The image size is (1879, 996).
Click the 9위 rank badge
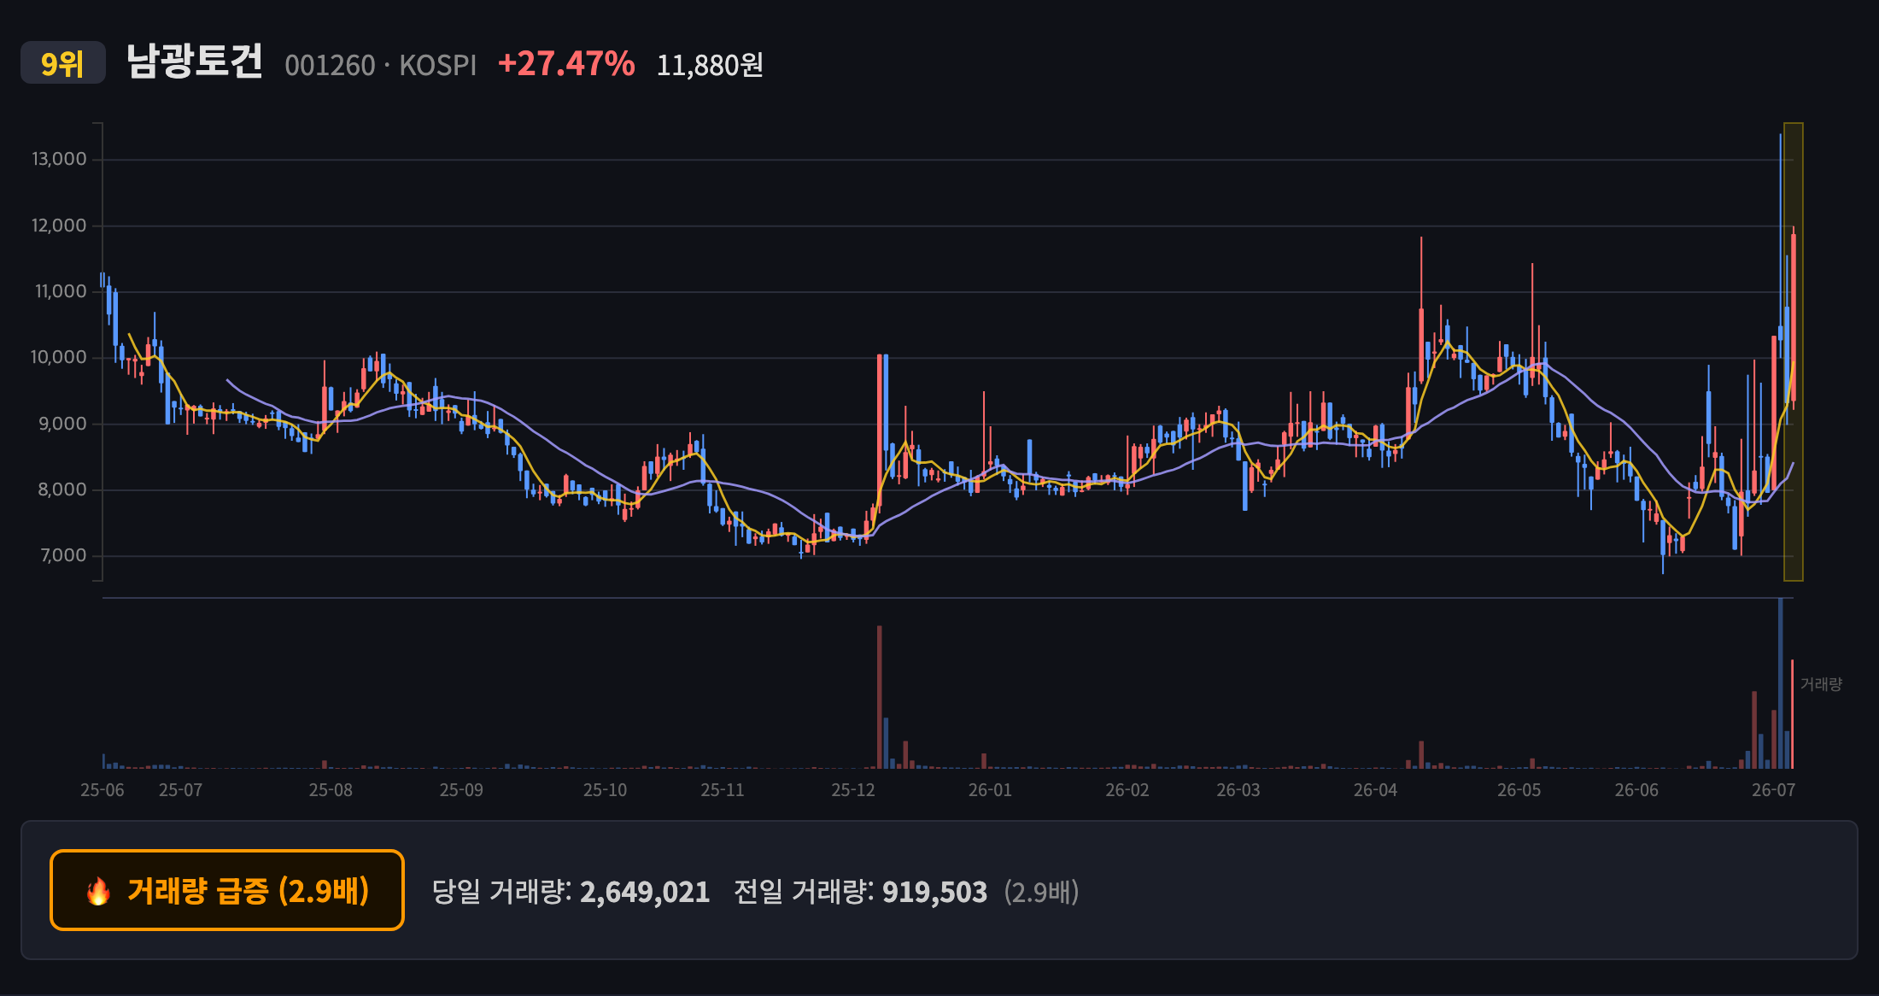[62, 63]
